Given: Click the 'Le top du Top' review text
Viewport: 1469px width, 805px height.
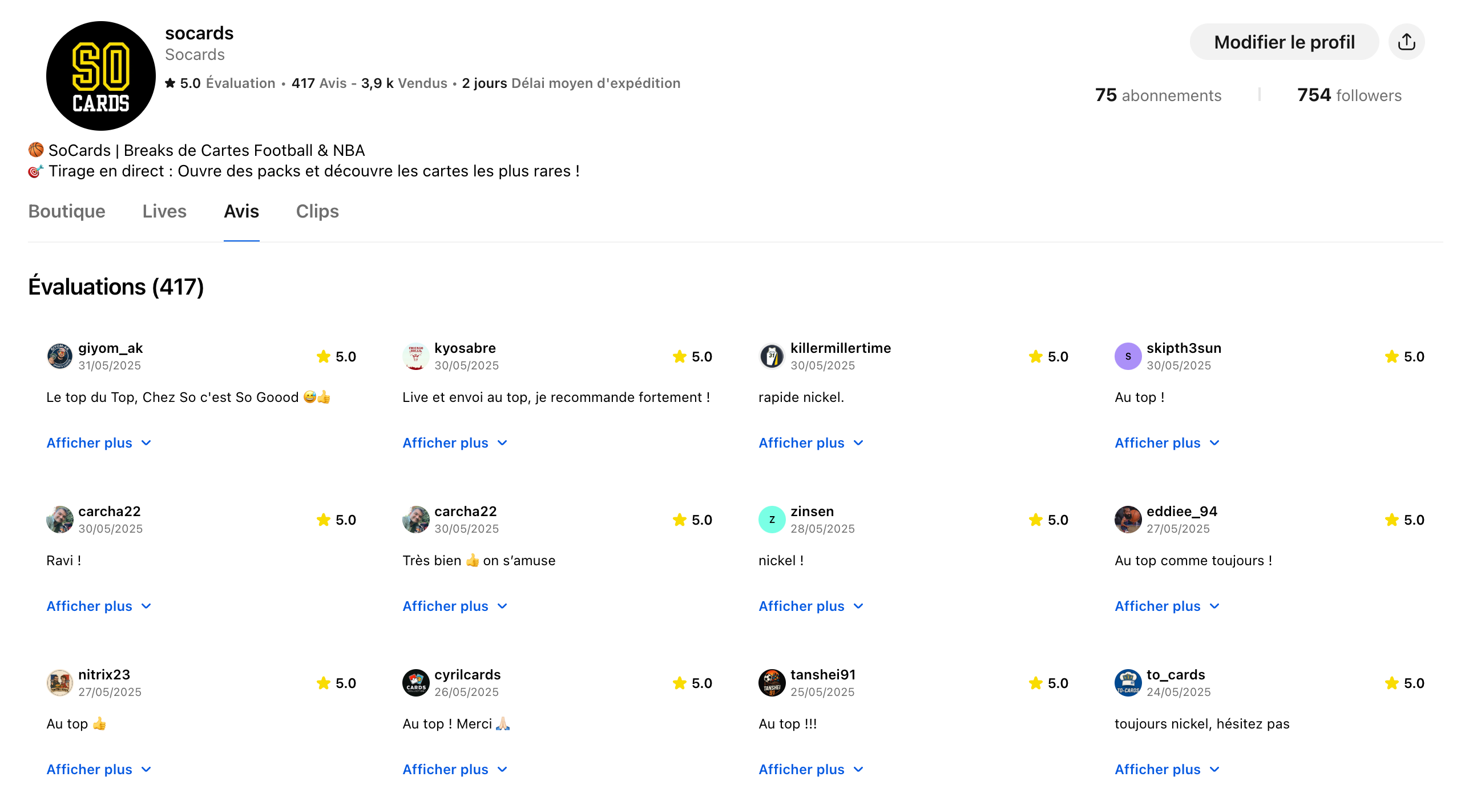Looking at the screenshot, I should point(188,397).
